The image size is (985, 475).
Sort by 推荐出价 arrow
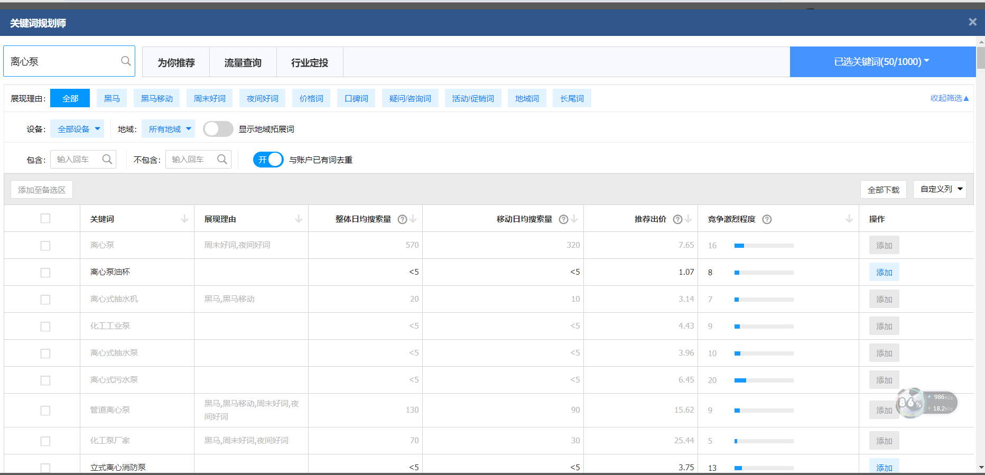pos(689,219)
